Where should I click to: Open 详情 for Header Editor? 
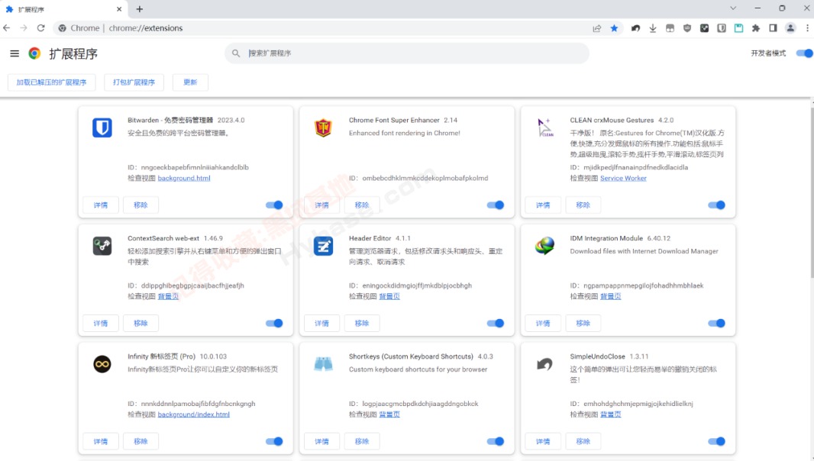tap(322, 323)
